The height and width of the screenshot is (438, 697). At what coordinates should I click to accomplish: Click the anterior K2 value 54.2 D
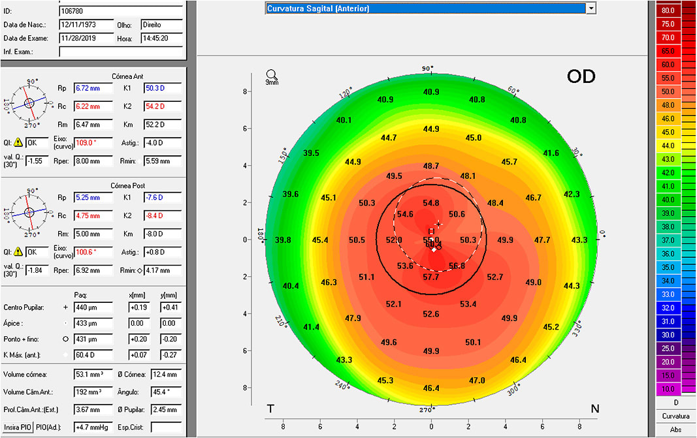163,106
